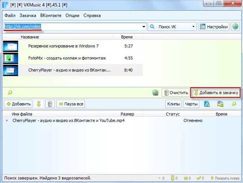Viewport: 243px width, 183px height.
Task: Click the globe icon next to Настройки
Action: [235, 27]
